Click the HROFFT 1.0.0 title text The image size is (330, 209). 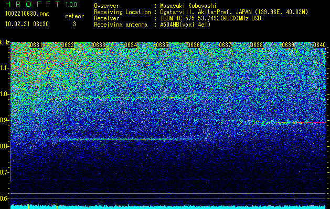point(41,4)
